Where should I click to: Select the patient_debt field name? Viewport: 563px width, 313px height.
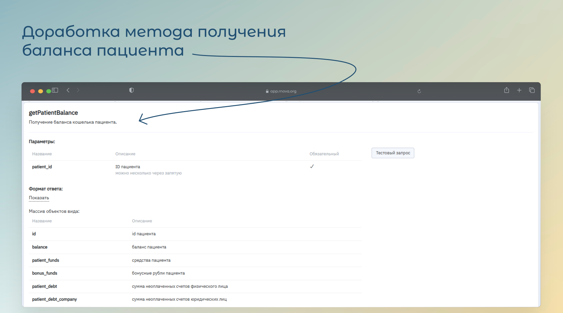[44, 287]
